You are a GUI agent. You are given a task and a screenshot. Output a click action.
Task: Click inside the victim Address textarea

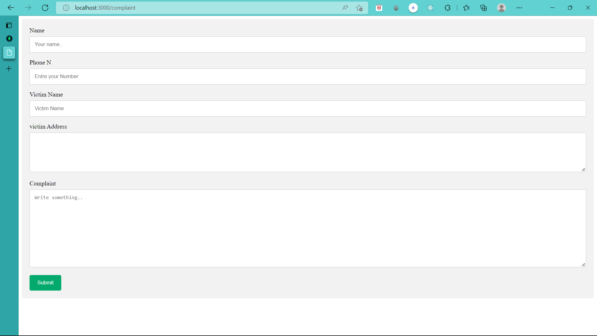point(308,152)
